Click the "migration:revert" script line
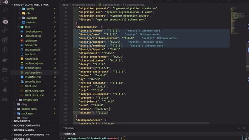249x140 pixels. pyautogui.click(x=115, y=16)
